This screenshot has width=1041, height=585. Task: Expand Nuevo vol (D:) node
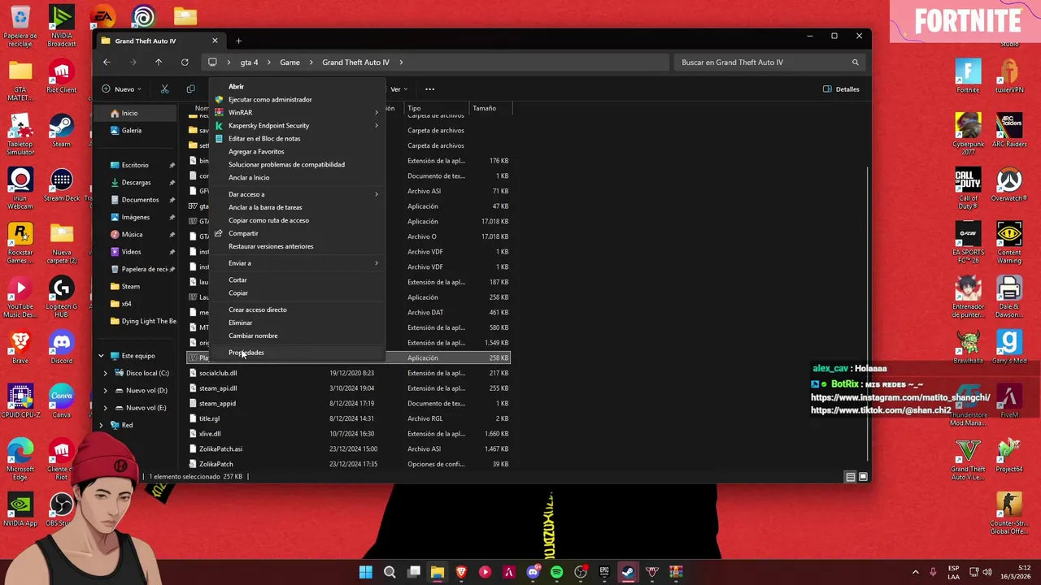click(x=105, y=391)
